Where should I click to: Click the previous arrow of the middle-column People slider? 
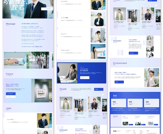101,95
